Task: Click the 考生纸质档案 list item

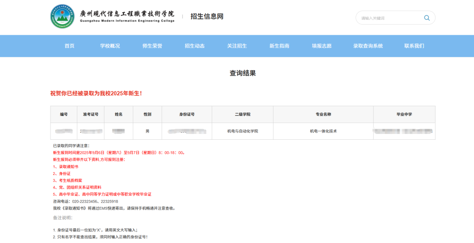Action: click(68, 181)
